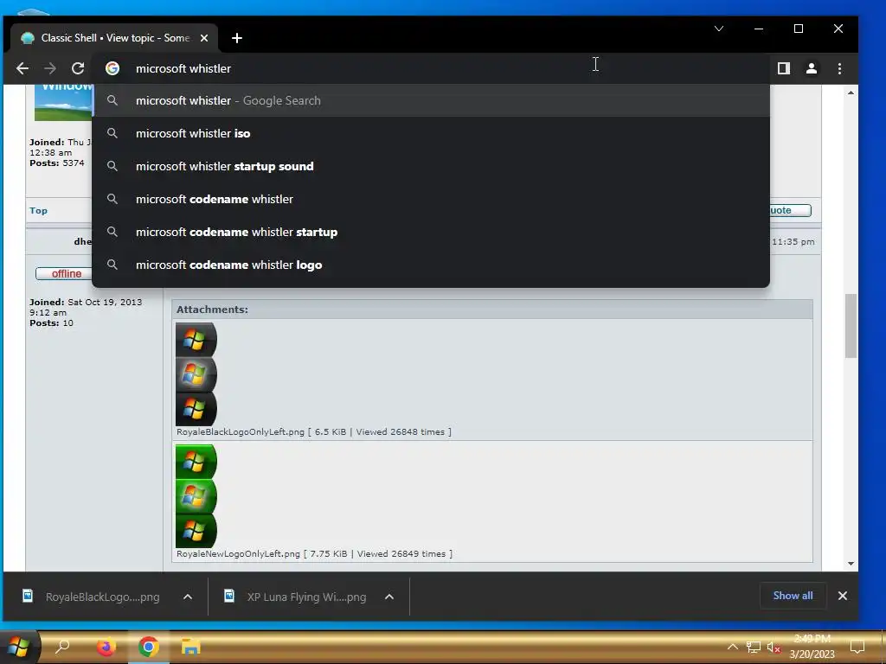
Task: Click search icon beside codename whistler logo
Action: (112, 265)
